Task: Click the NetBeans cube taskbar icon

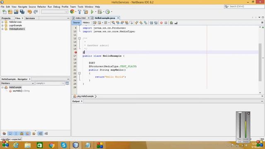Action: click(x=76, y=145)
